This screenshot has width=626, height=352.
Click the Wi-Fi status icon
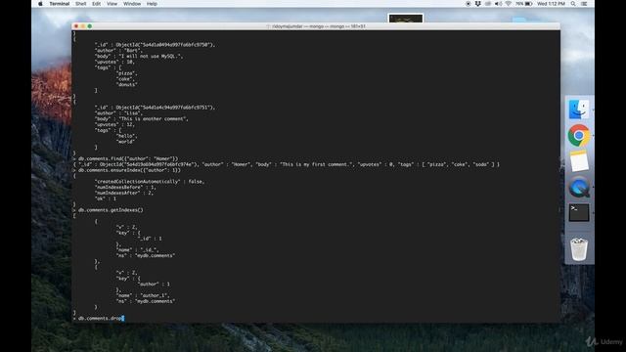pos(508,4)
